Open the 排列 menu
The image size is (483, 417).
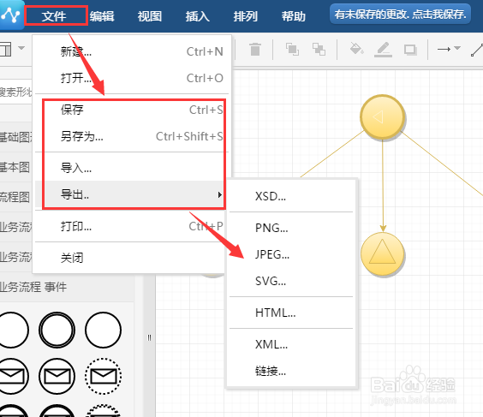point(245,15)
